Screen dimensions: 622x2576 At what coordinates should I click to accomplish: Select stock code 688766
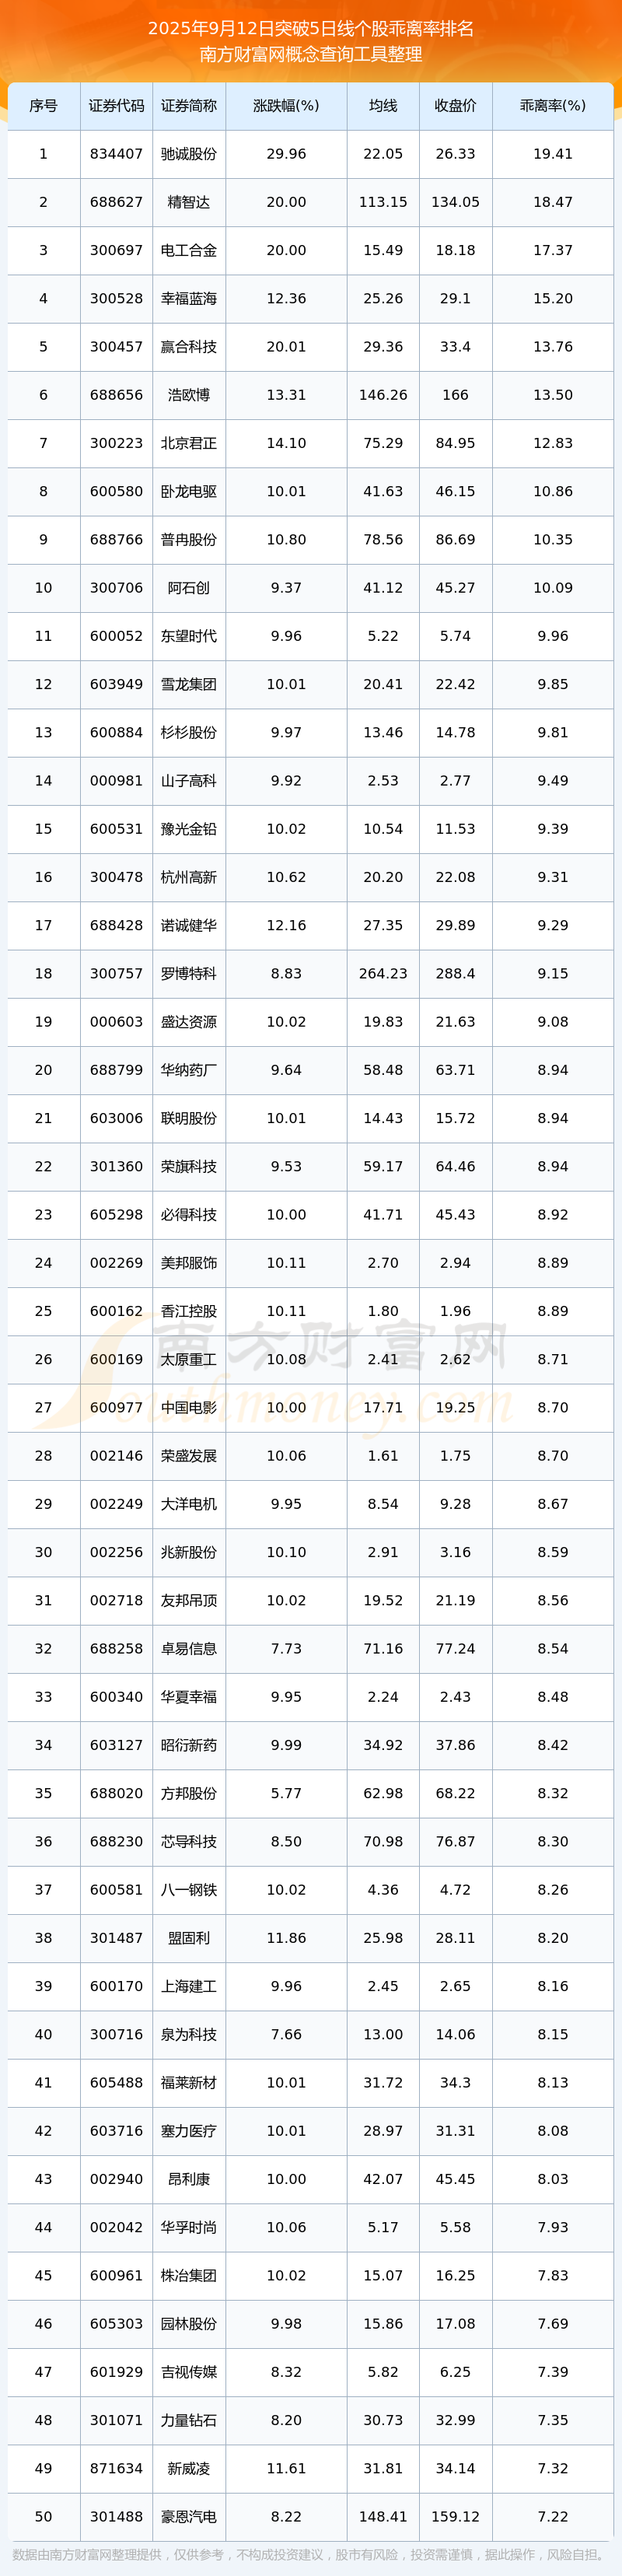pos(116,540)
